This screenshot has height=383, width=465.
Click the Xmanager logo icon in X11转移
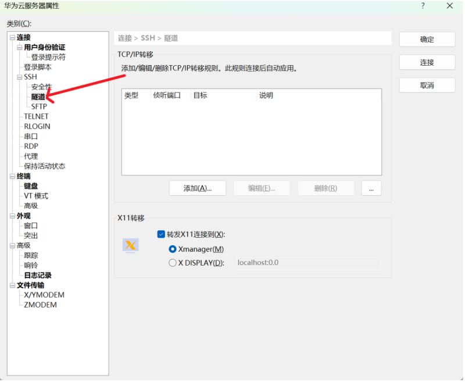tap(130, 245)
